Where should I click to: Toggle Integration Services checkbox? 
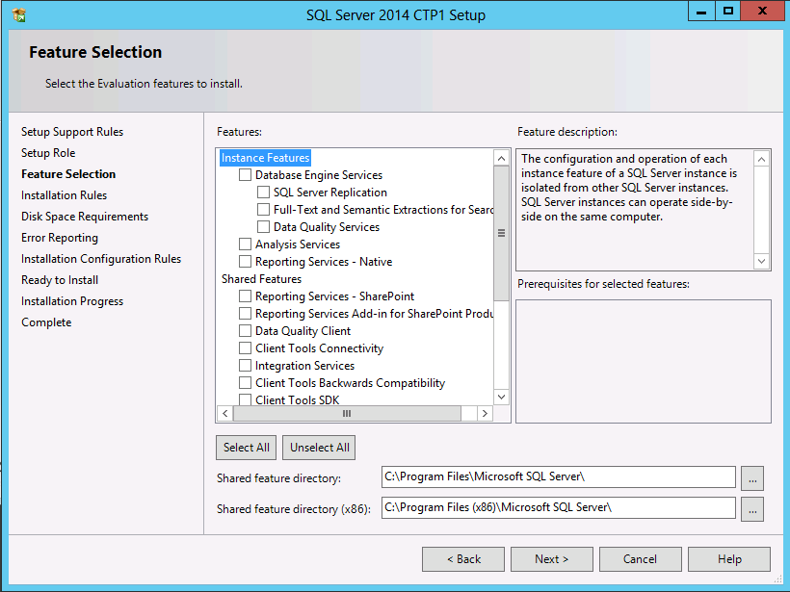tap(245, 366)
